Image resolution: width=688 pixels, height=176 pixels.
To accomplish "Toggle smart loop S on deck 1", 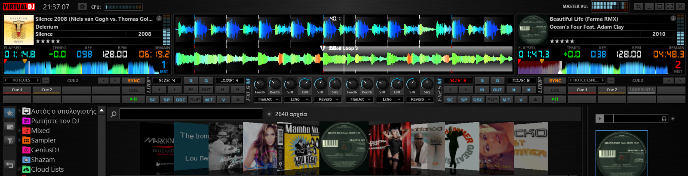I will click(191, 80).
